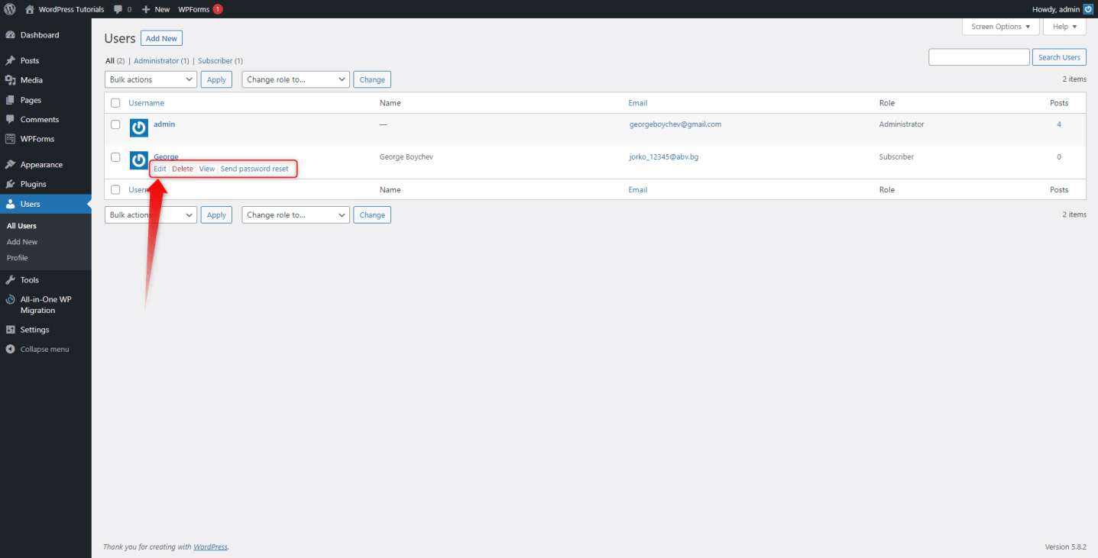Filter by Subscriber role link
Viewport: 1098px width, 558px height.
215,61
